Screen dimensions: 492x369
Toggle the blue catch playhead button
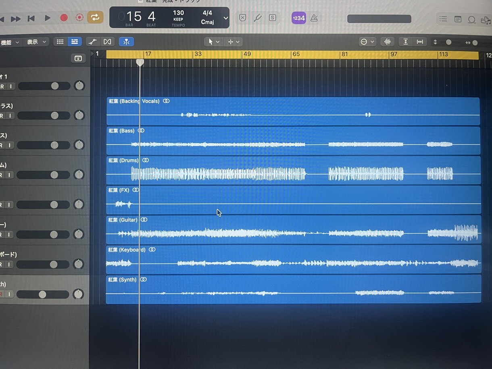click(126, 42)
